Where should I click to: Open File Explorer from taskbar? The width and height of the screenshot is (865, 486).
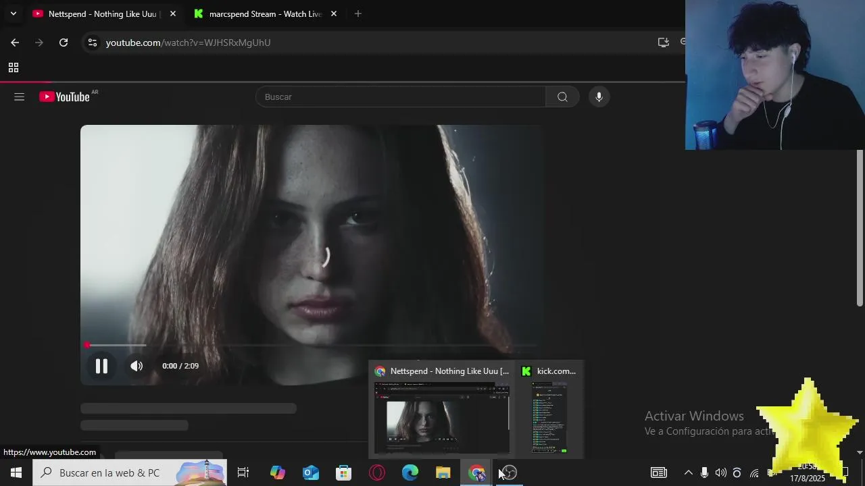[443, 473]
